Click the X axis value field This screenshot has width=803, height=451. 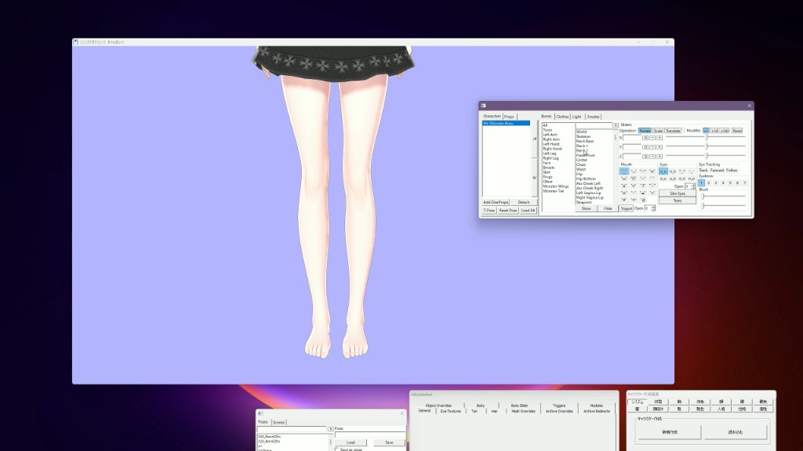click(632, 138)
